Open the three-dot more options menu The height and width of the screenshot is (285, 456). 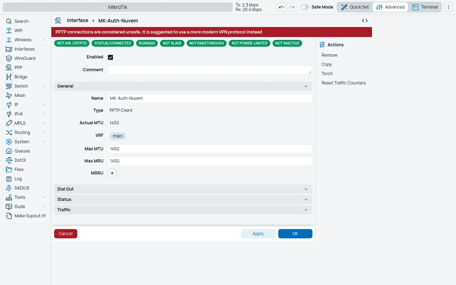(x=449, y=7)
